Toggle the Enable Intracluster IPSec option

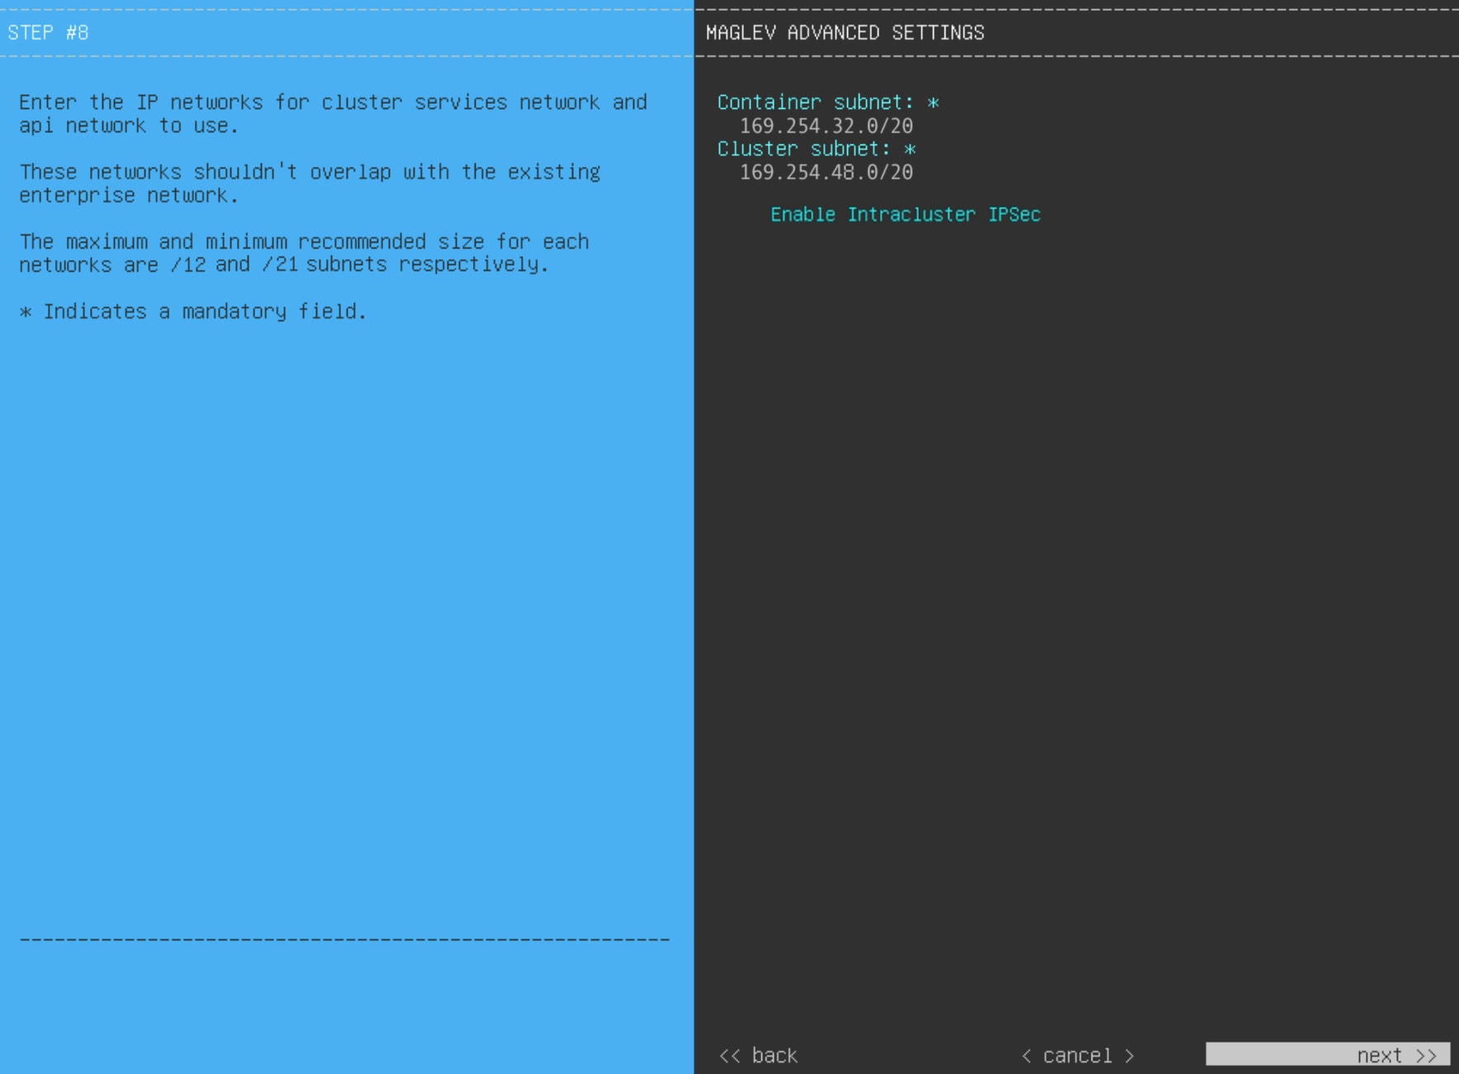[905, 215]
